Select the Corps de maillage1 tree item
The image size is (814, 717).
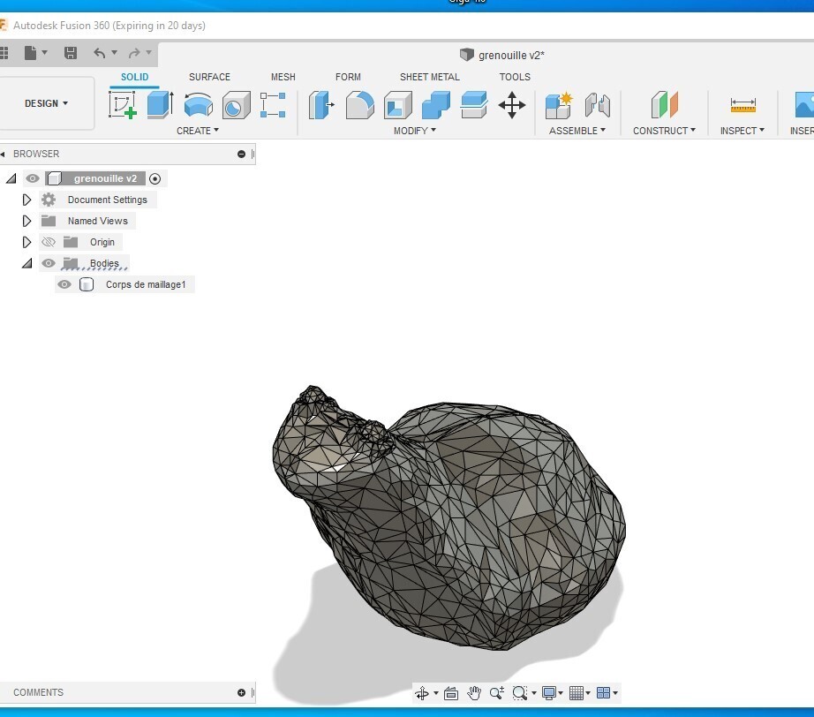tap(146, 284)
